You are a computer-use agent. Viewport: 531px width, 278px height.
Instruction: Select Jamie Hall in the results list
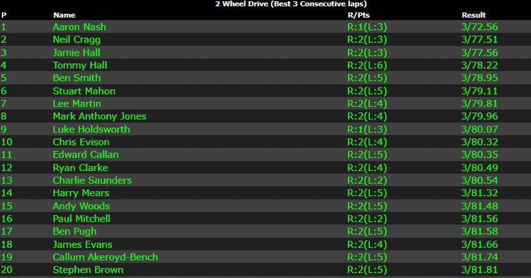[x=76, y=52]
